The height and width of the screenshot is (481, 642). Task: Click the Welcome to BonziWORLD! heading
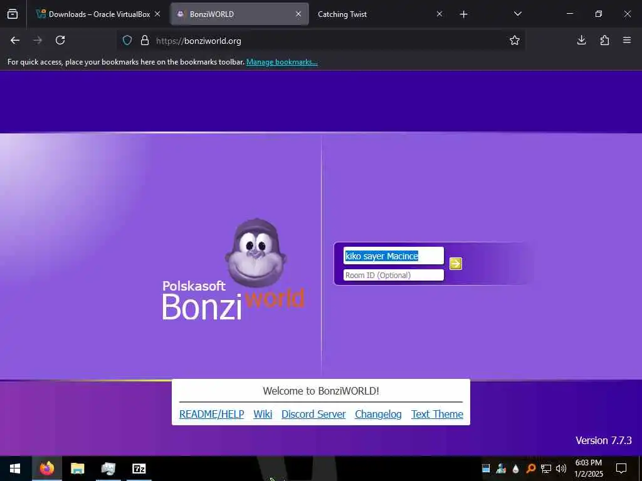(321, 391)
